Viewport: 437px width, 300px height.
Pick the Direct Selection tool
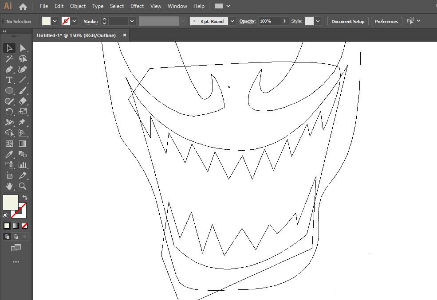click(x=23, y=48)
